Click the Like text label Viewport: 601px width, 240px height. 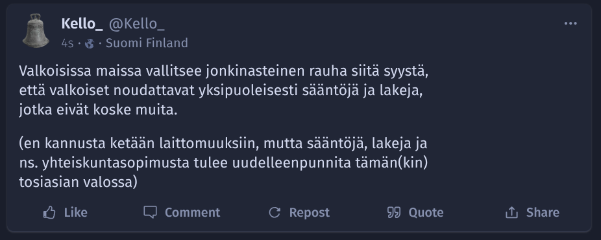[x=75, y=212]
